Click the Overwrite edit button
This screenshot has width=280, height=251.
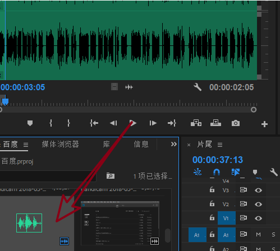coord(215,123)
